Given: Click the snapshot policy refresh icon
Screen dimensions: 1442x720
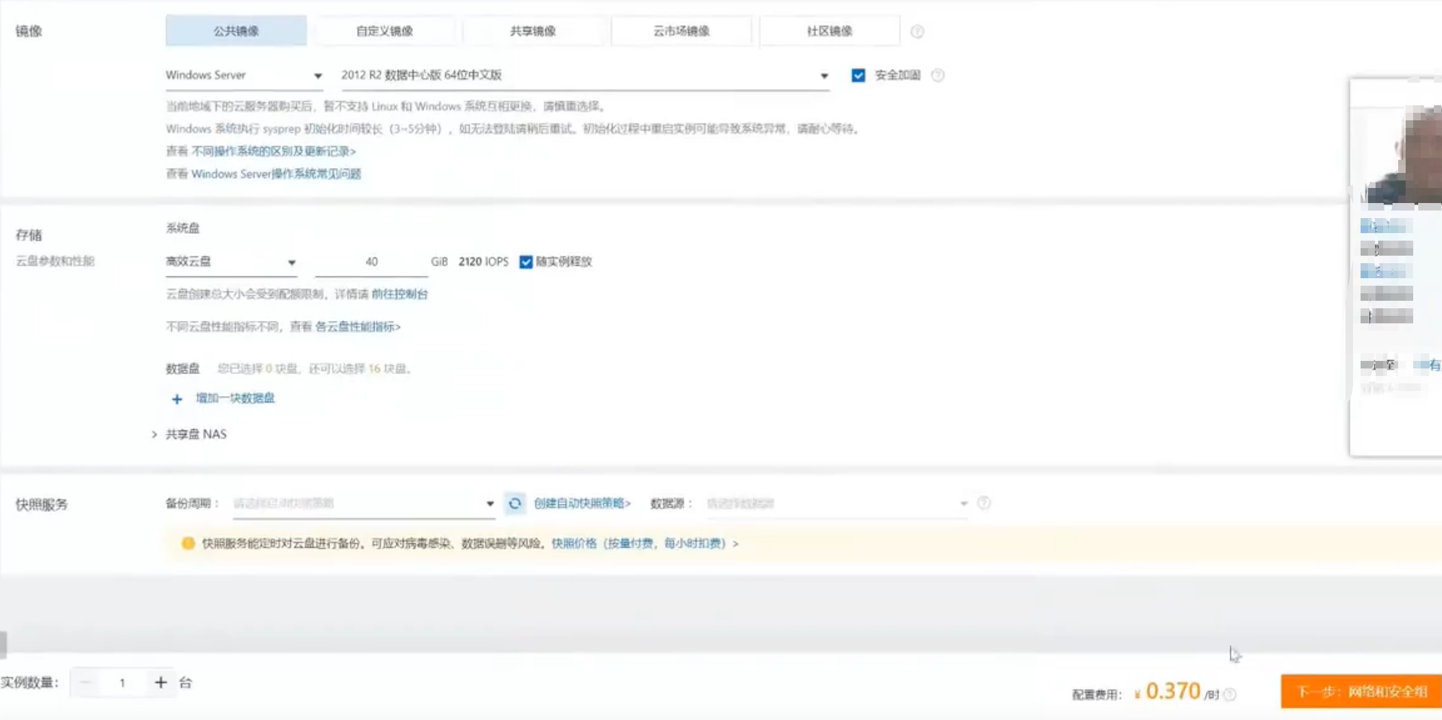Looking at the screenshot, I should 515,503.
